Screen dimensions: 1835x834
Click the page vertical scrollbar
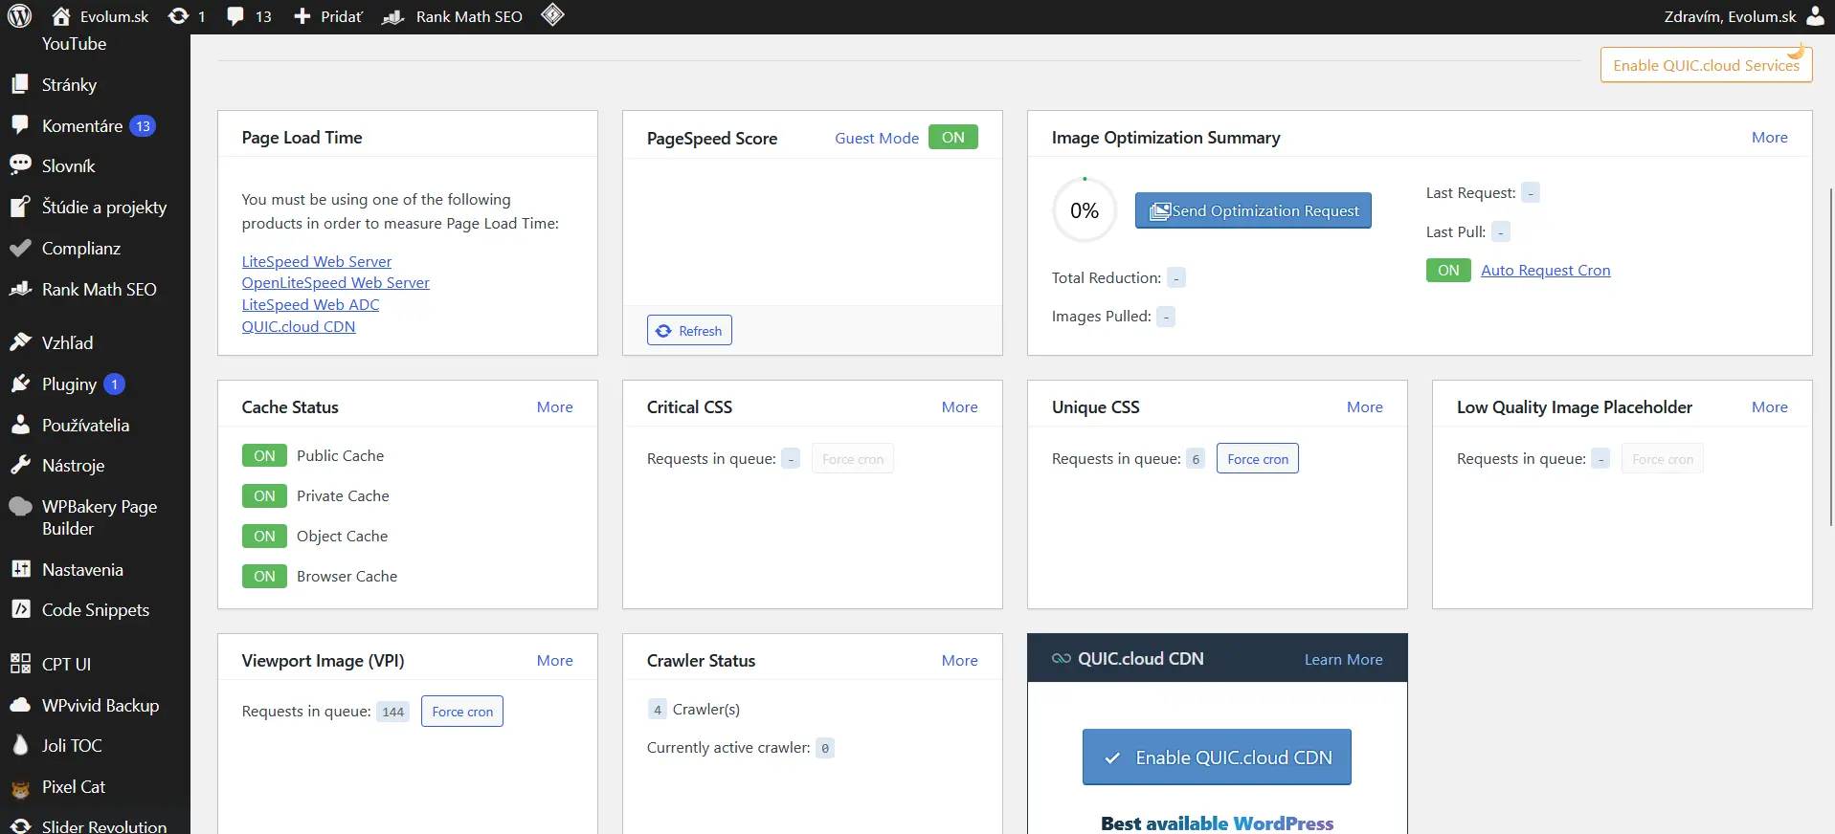point(1830,356)
